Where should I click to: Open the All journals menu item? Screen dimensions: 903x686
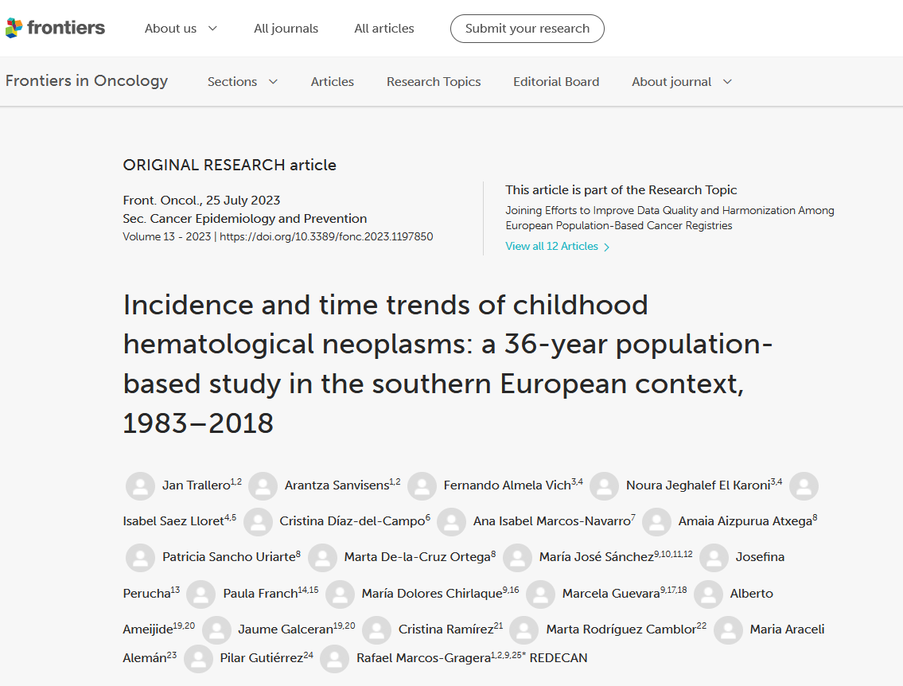(286, 29)
